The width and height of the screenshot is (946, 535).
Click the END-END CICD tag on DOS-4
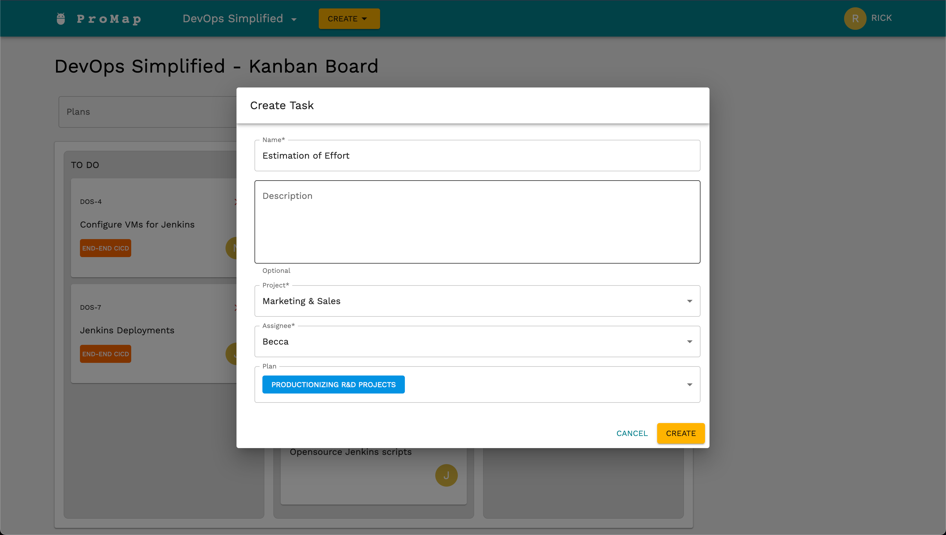pyautogui.click(x=106, y=248)
